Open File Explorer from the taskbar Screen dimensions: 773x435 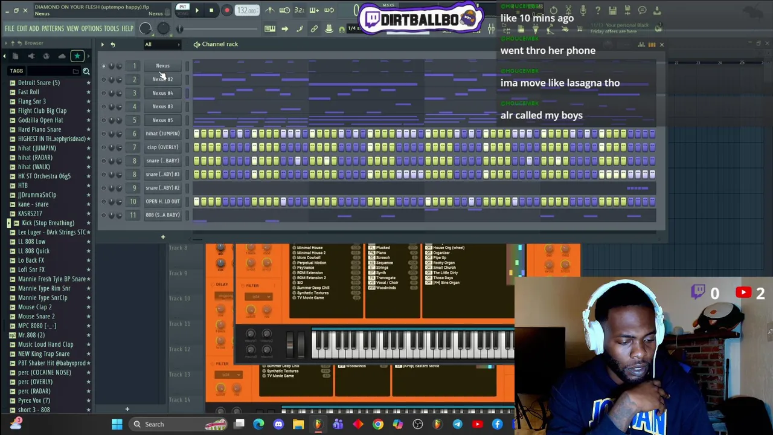(x=298, y=424)
